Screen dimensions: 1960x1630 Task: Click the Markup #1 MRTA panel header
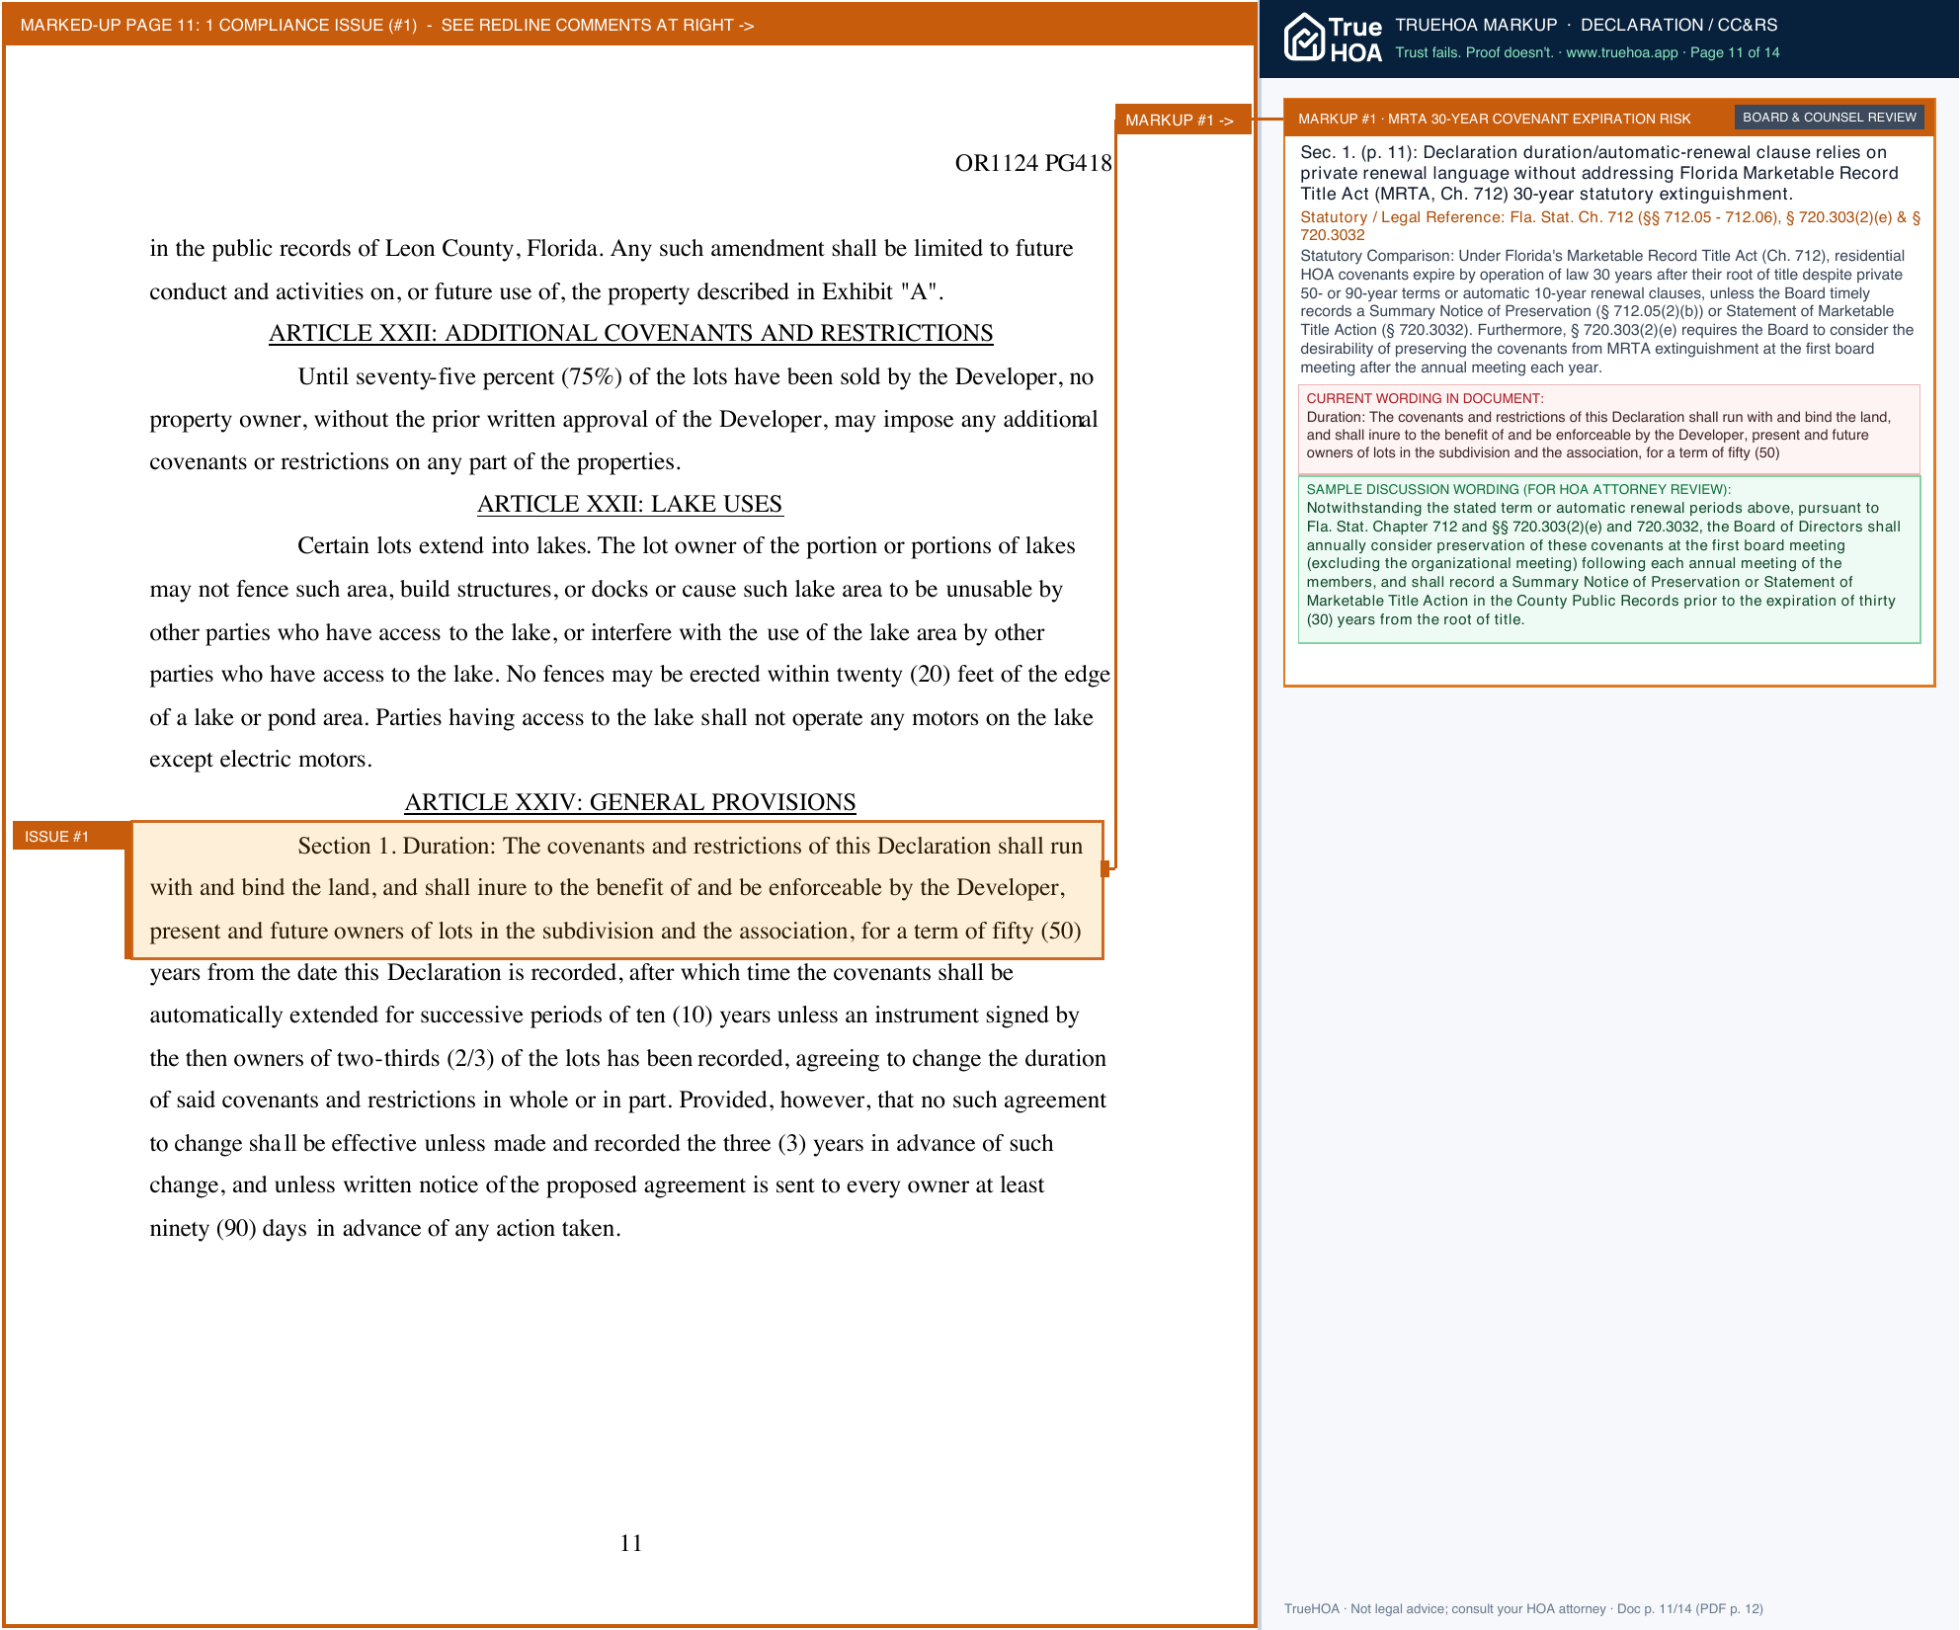point(1608,119)
